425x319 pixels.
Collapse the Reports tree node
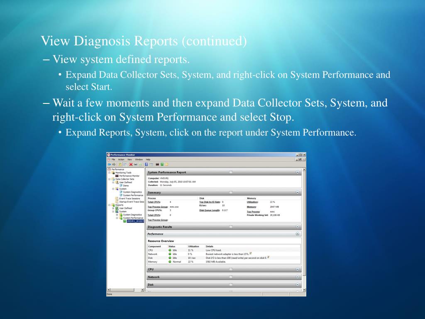(x=109, y=205)
